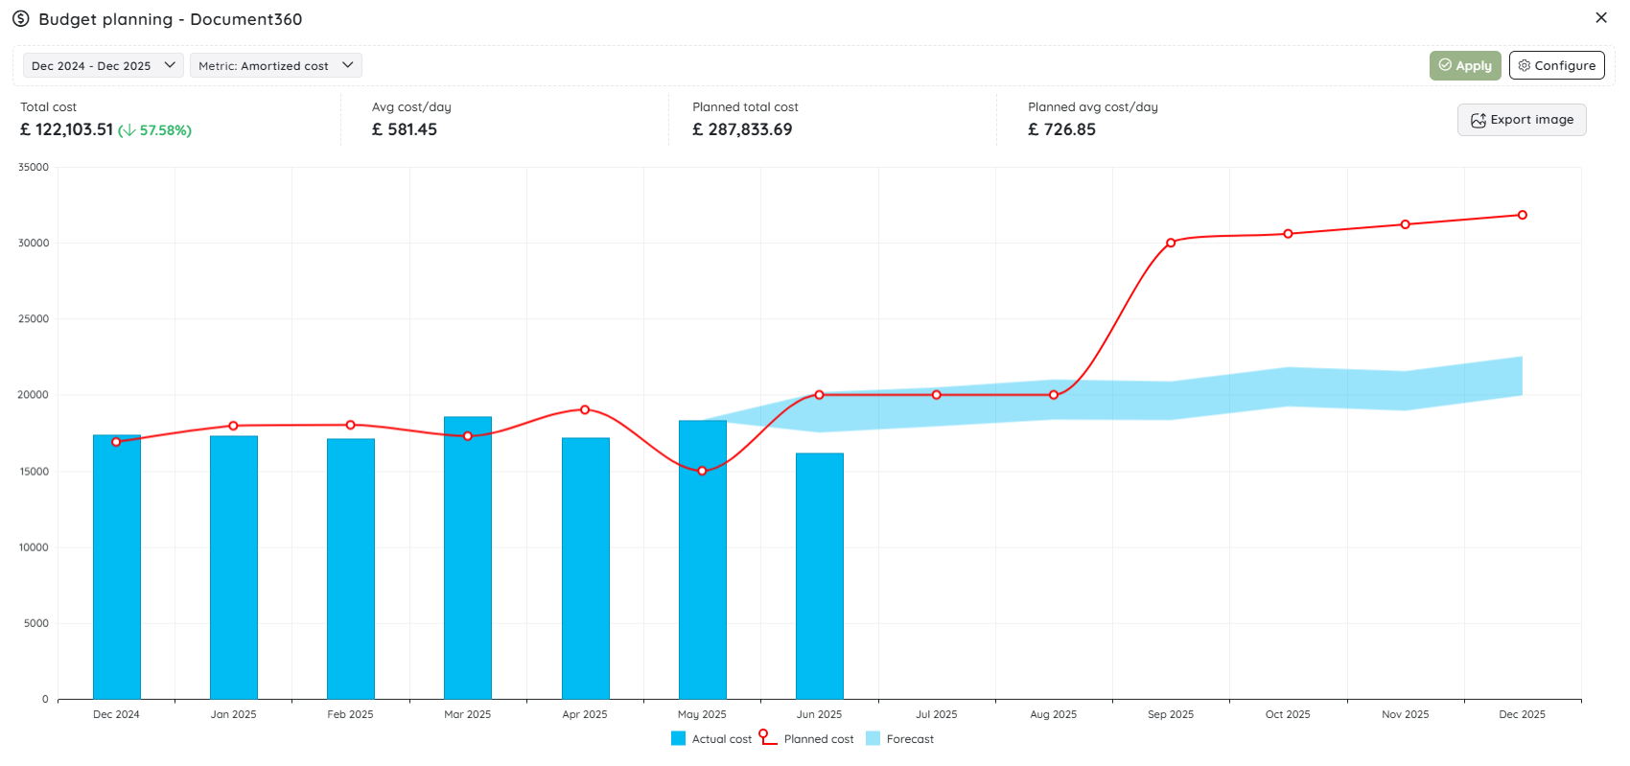Click the green down-arrow trend icon
Screen dimensions: 1630x766
click(128, 130)
